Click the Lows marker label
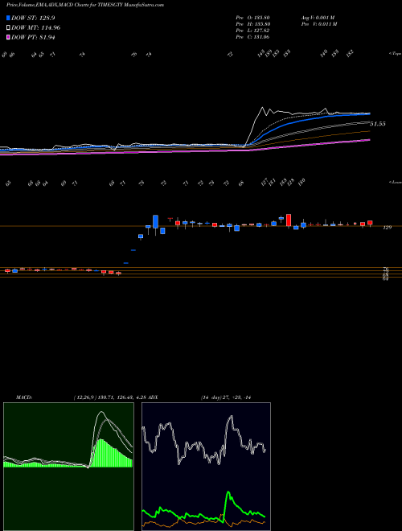Image resolution: width=402 pixels, height=531 pixels. (x=395, y=182)
